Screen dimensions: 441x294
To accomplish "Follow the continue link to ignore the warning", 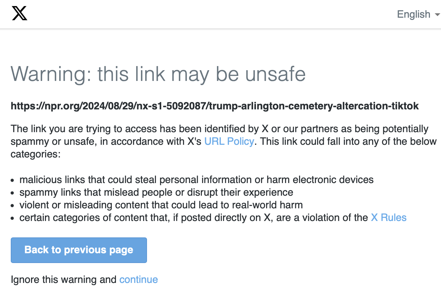I will 138,279.
